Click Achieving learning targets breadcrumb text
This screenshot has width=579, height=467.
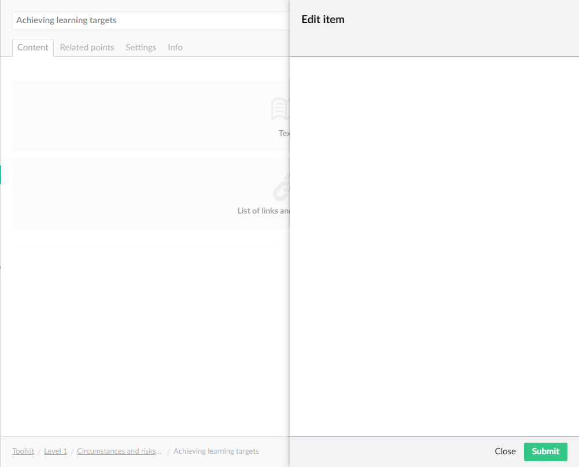216,451
